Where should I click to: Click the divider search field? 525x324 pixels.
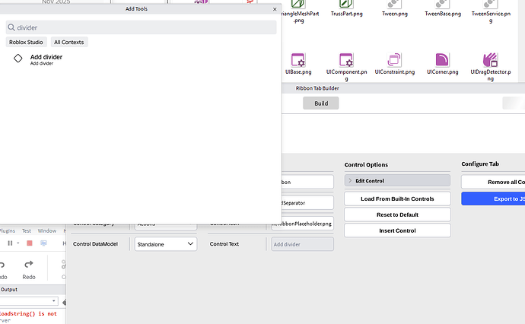coord(141,27)
